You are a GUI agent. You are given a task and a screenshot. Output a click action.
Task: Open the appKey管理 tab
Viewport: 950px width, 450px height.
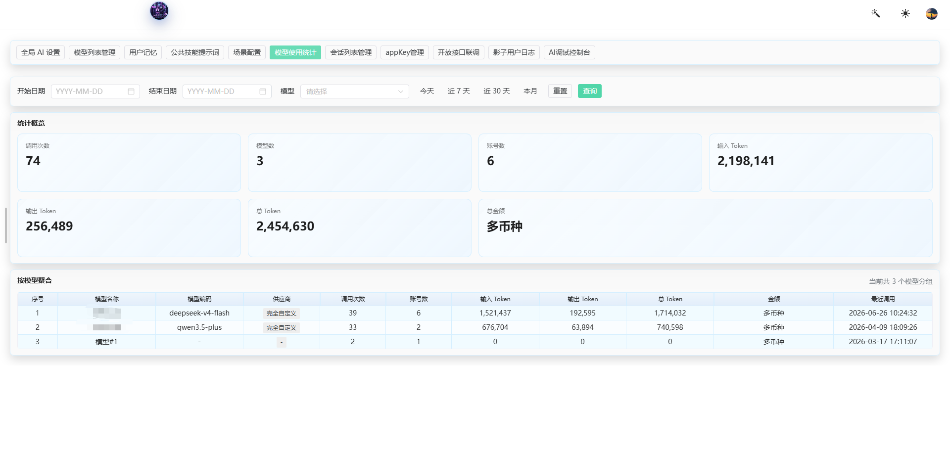click(405, 52)
